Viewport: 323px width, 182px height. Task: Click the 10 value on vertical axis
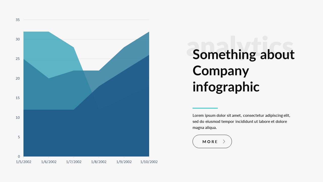(18, 118)
